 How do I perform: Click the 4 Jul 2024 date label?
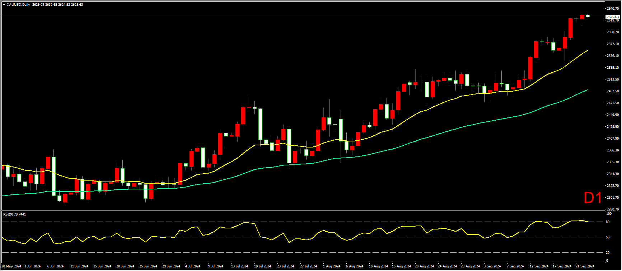click(193, 266)
